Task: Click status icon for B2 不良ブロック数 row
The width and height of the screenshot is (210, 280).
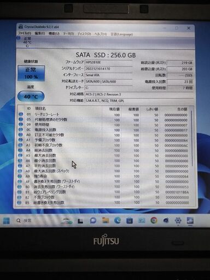Action: (x=20, y=197)
